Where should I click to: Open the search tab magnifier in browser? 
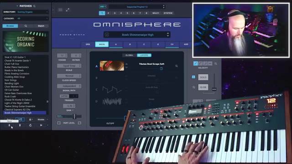[x=26, y=26]
